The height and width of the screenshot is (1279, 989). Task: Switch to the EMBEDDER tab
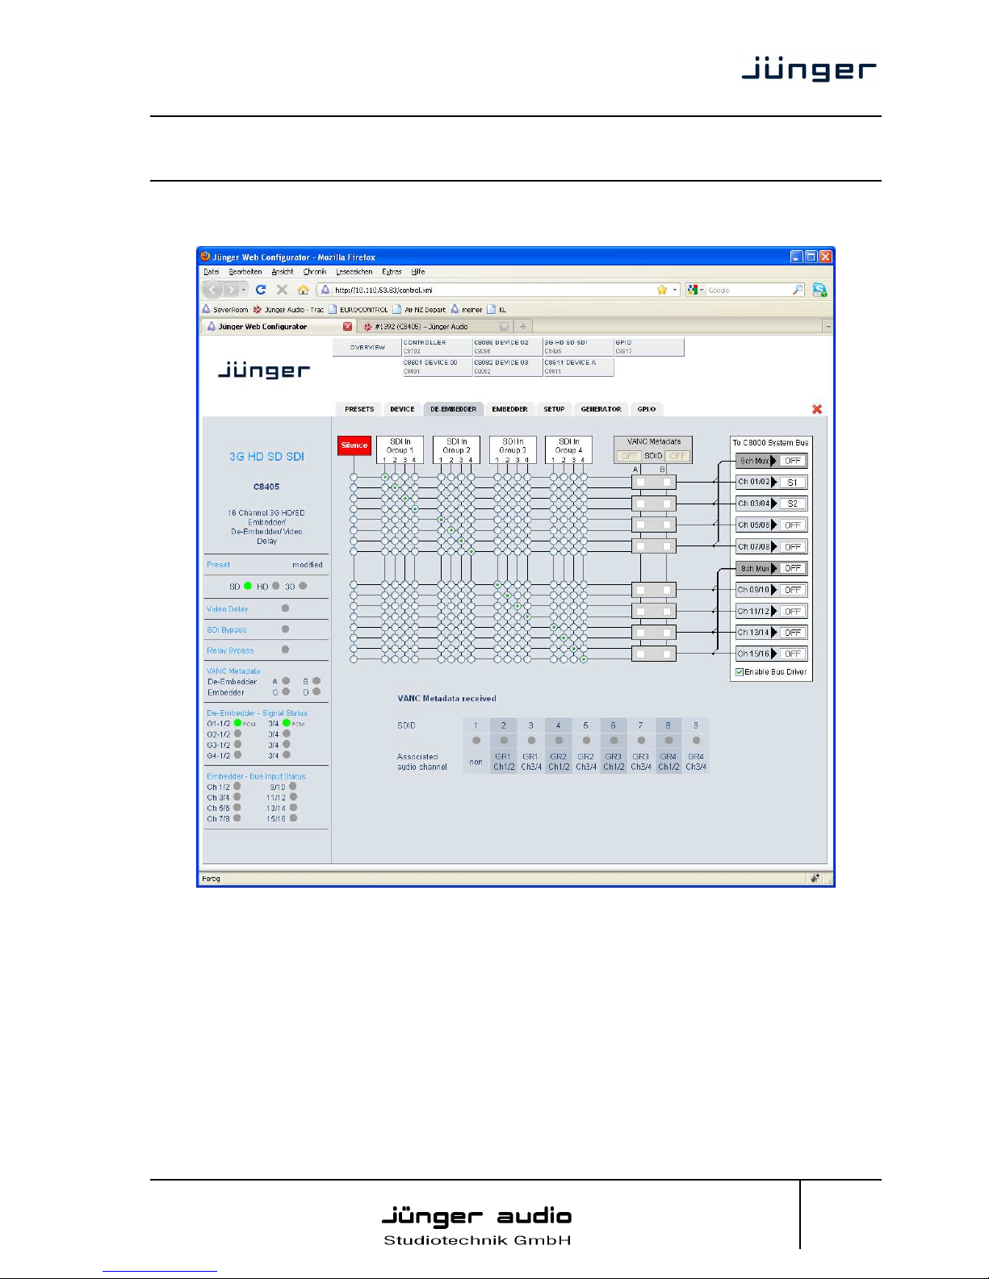pos(509,409)
